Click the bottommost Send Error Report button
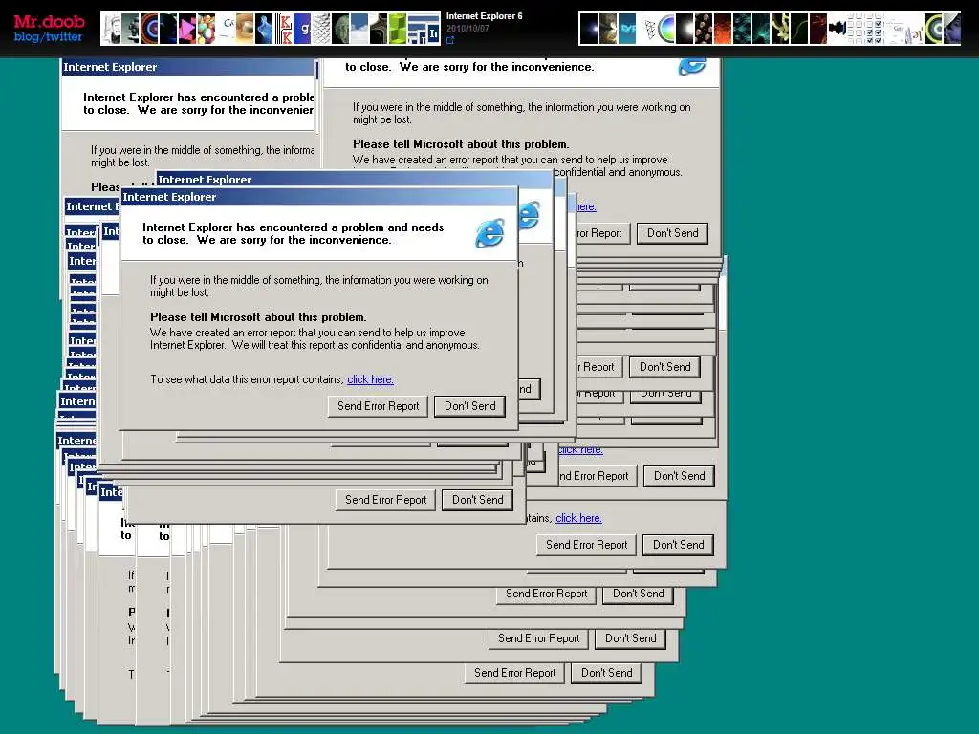The image size is (979, 734). pyautogui.click(x=514, y=673)
